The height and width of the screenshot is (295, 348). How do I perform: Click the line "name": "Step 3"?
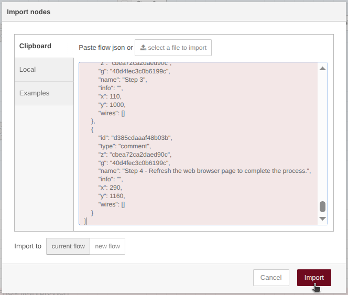[x=123, y=80]
